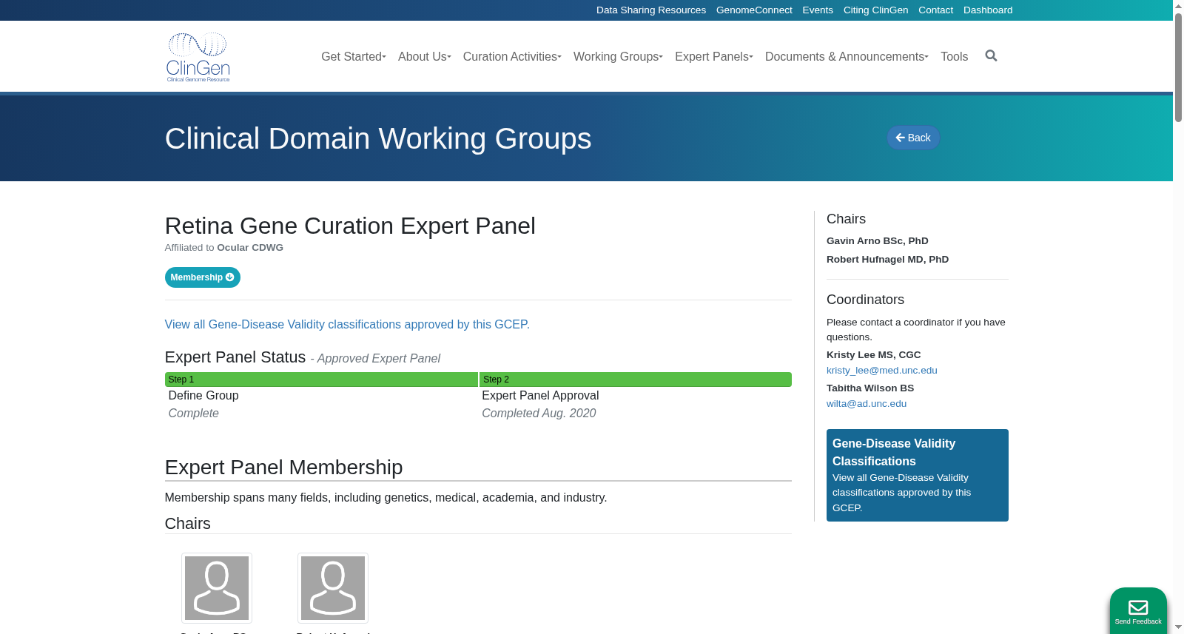The width and height of the screenshot is (1184, 634).
Task: Click the Retina Gene Curation Expert Panel heading
Action: coord(350,226)
